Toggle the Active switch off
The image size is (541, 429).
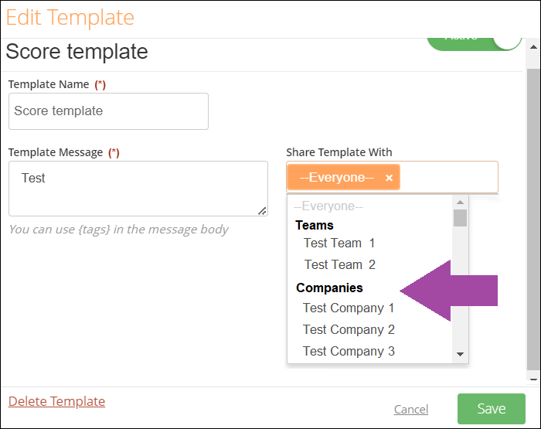tap(475, 43)
